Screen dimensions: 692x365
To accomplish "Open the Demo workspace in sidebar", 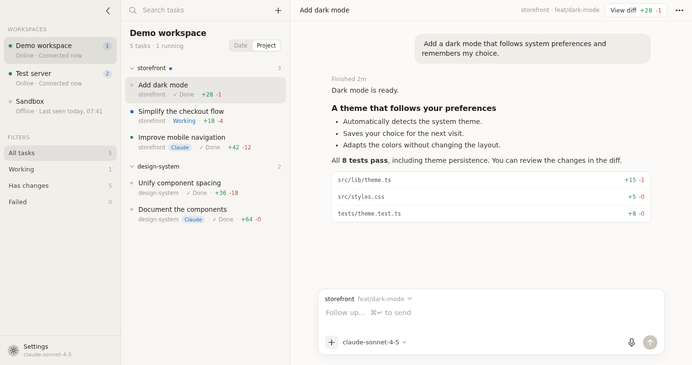I will tap(61, 50).
